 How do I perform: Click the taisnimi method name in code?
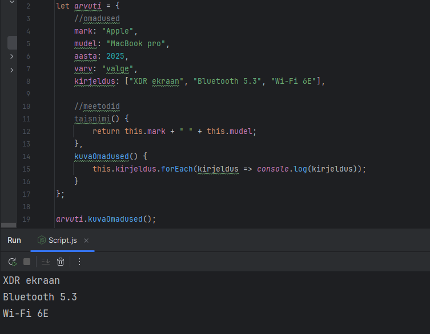click(92, 119)
